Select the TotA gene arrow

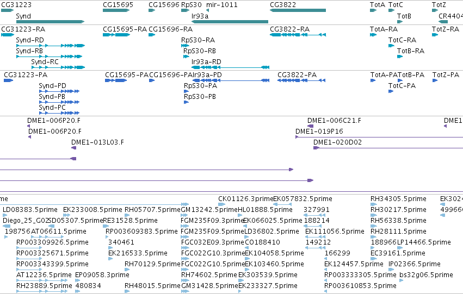[373, 10]
